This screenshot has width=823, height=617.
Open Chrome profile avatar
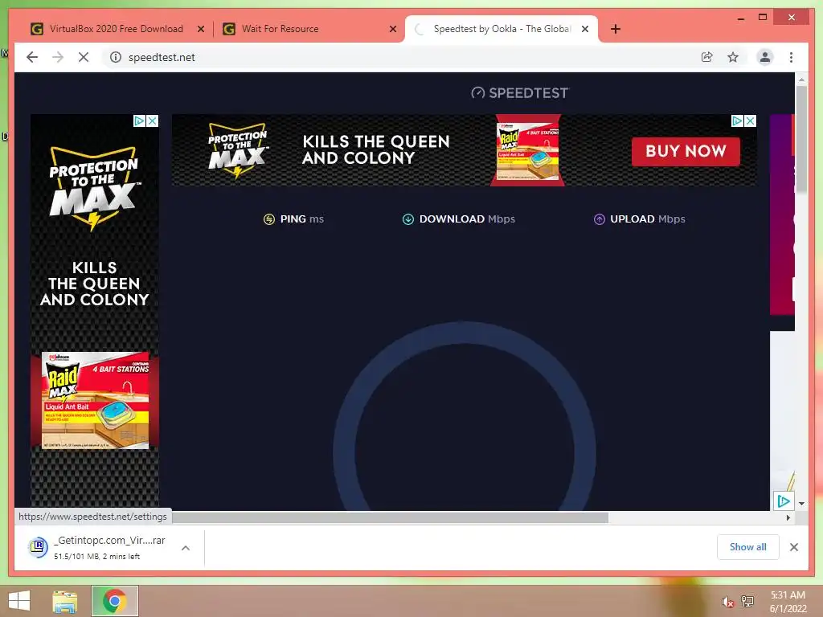[x=765, y=57]
